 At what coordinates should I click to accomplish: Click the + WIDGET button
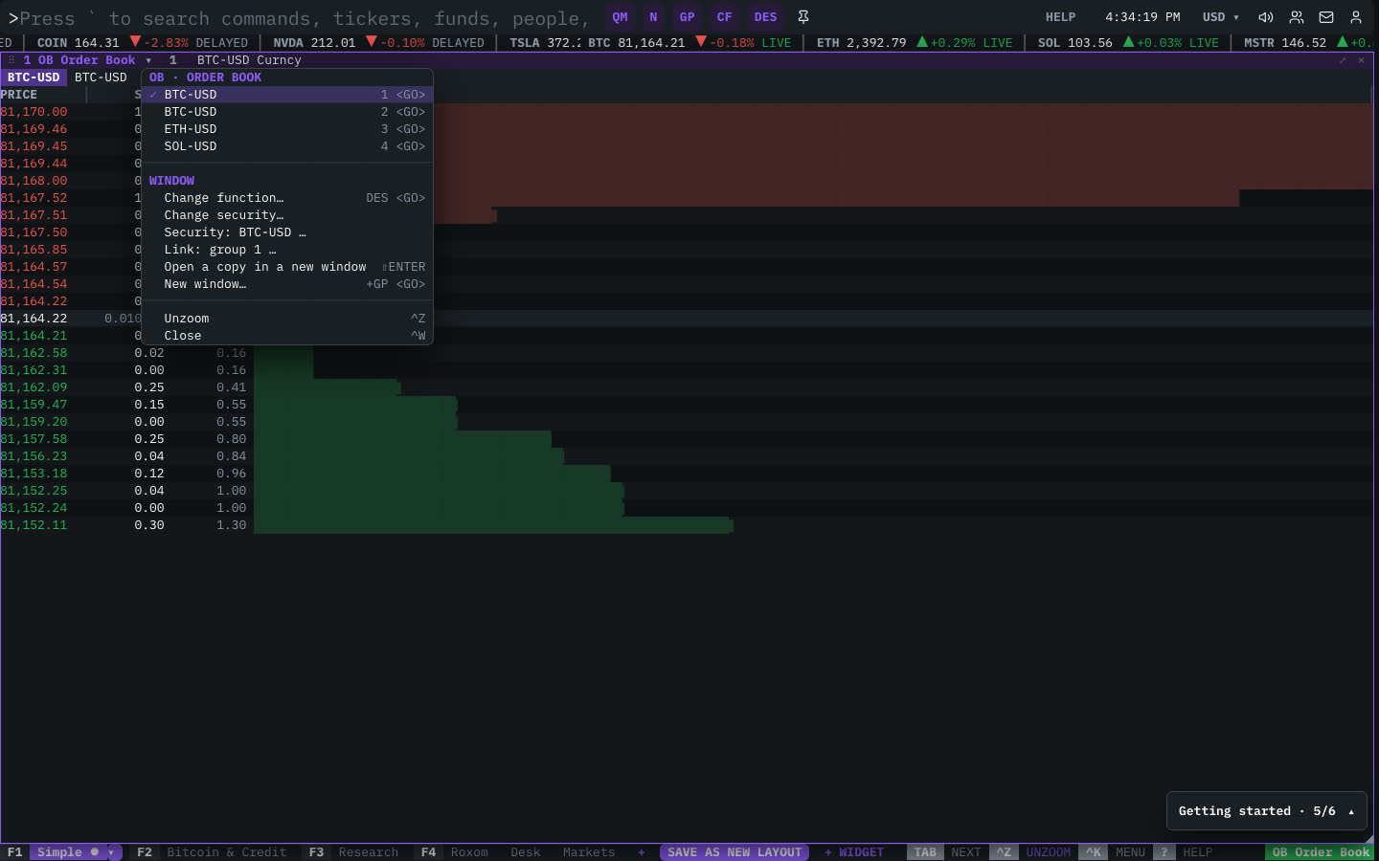(x=854, y=852)
